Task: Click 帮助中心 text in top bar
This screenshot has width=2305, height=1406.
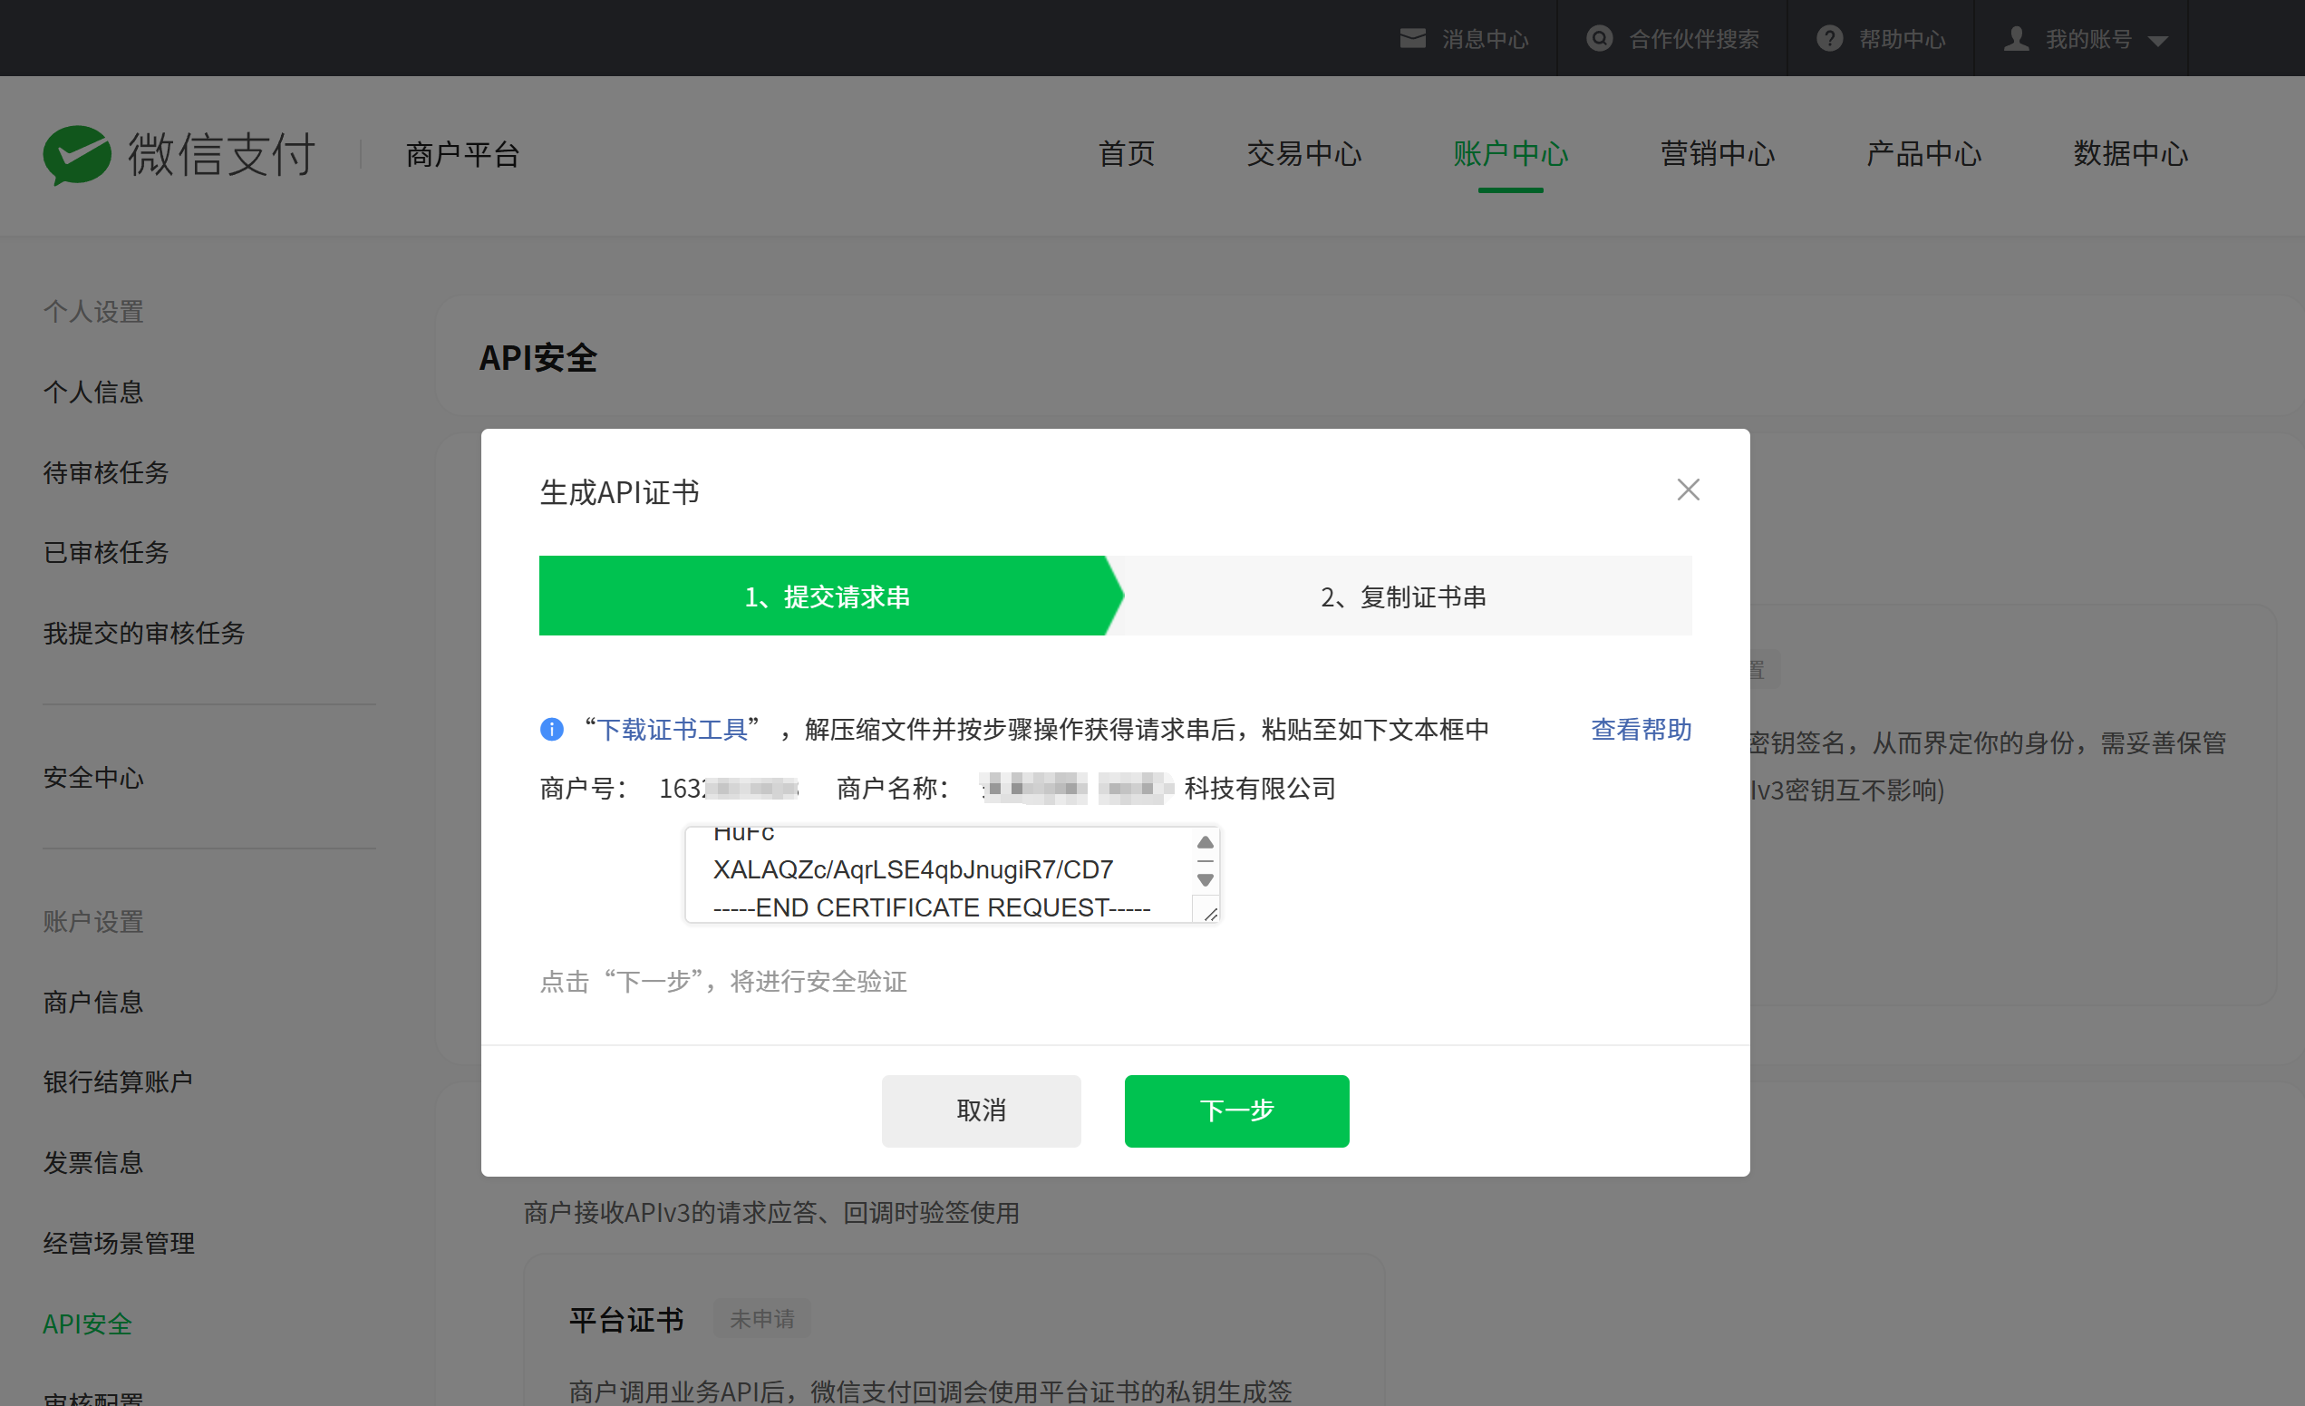Action: pyautogui.click(x=1902, y=39)
